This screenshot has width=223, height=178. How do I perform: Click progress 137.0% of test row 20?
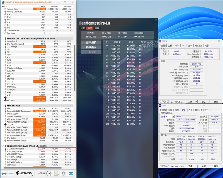pyautogui.click(x=130, y=113)
